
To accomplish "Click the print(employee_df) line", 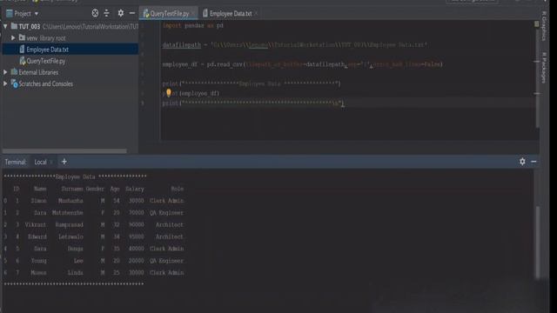I will click(191, 93).
